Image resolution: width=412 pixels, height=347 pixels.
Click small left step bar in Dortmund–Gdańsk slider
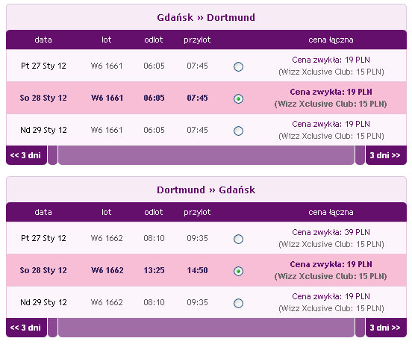point(52,328)
